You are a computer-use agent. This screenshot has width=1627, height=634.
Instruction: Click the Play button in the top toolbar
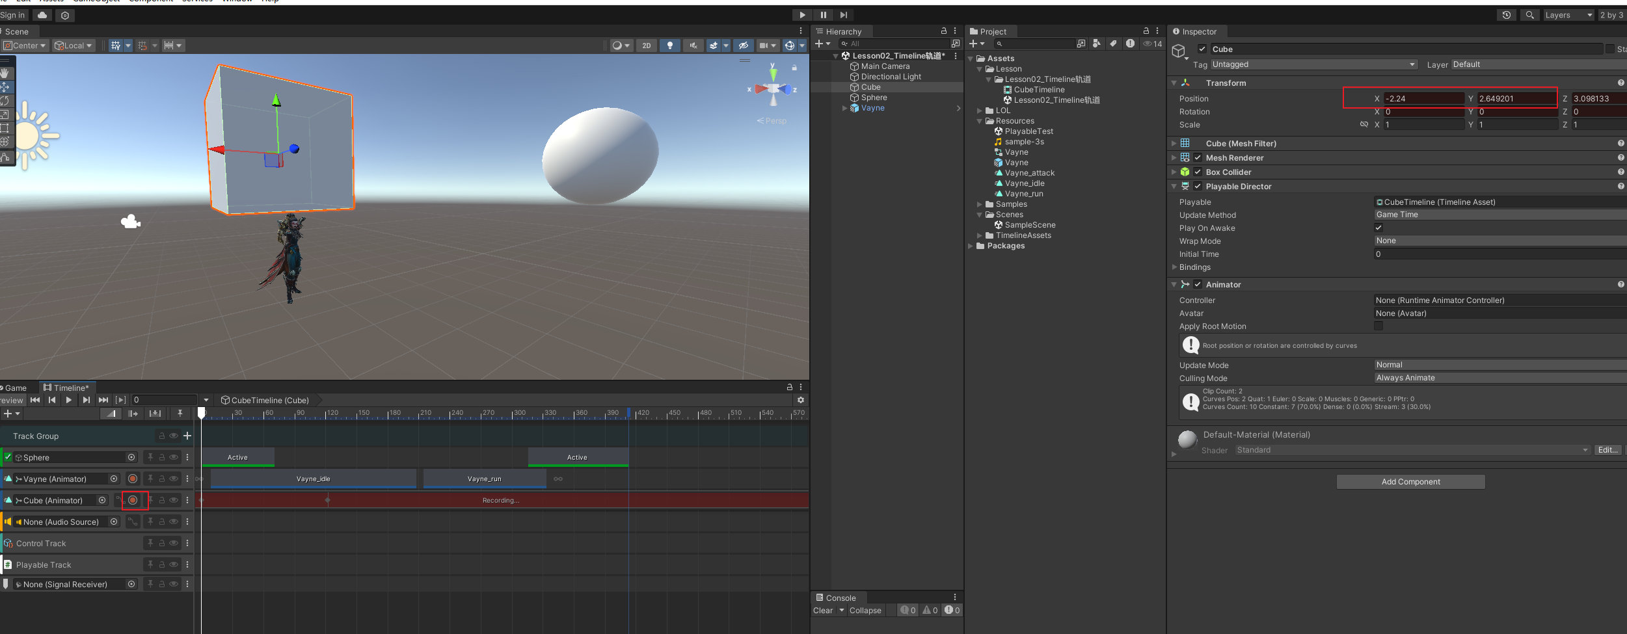point(802,15)
